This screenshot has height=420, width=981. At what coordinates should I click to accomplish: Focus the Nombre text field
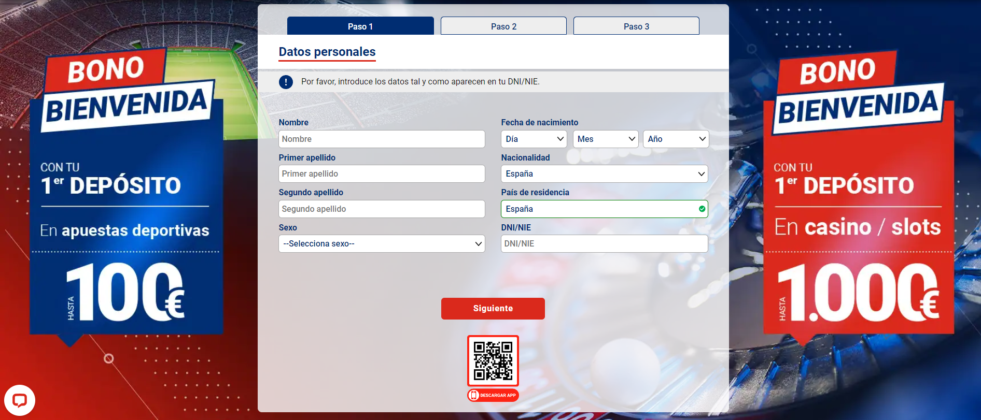[382, 139]
